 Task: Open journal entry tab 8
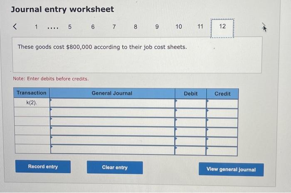coord(136,27)
